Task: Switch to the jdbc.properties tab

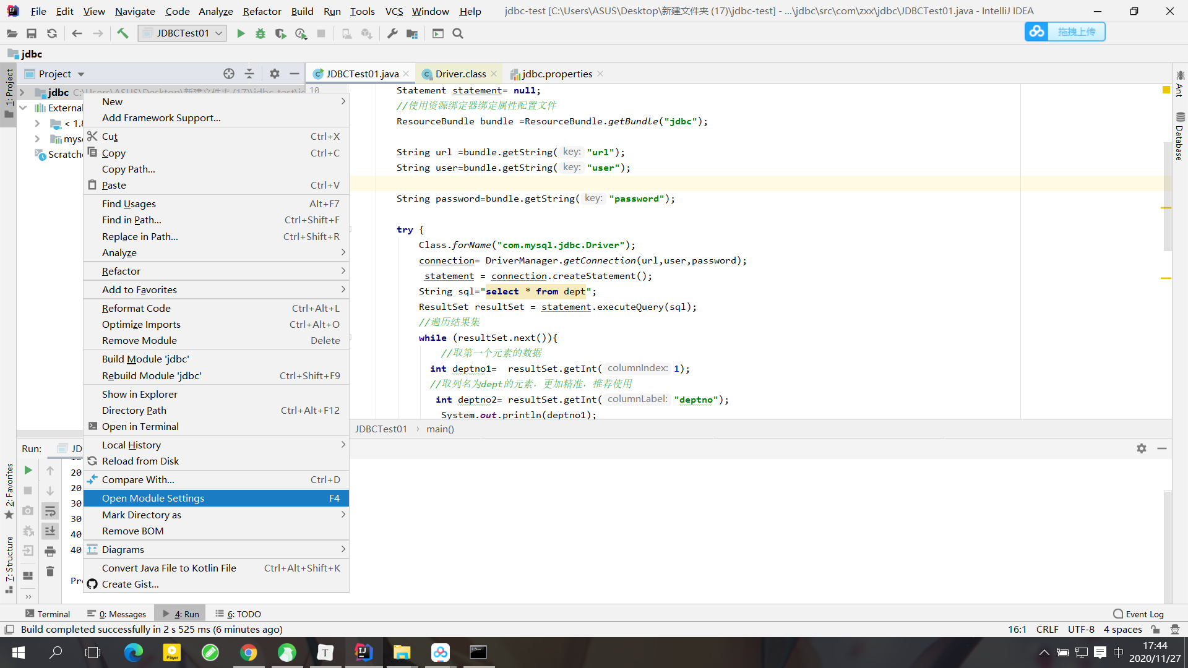Action: 557,74
